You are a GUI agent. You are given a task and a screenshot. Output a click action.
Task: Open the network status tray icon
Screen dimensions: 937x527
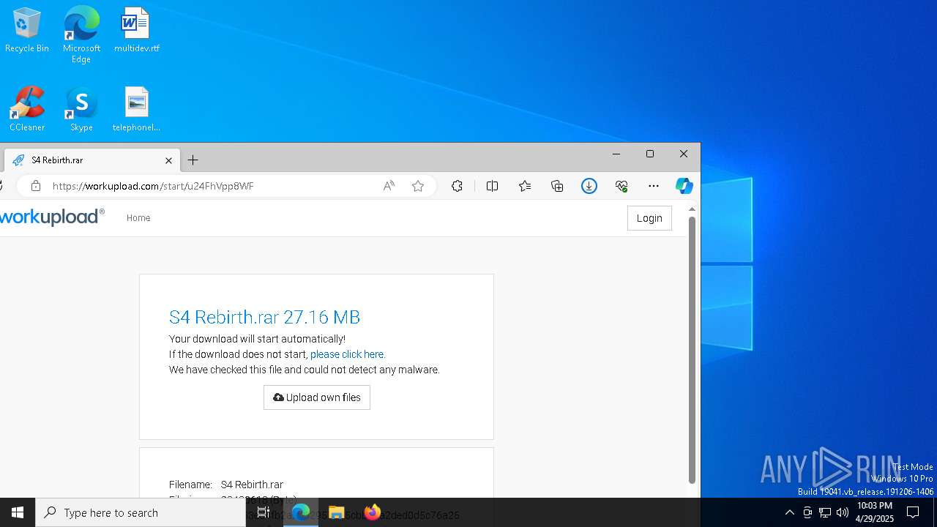(x=825, y=512)
